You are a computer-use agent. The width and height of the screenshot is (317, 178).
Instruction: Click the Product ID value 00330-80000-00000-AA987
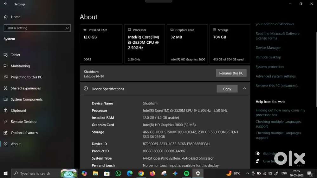(164, 151)
